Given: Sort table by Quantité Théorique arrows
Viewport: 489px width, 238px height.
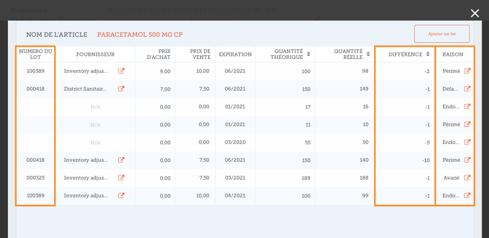Looking at the screenshot, I should (308, 54).
